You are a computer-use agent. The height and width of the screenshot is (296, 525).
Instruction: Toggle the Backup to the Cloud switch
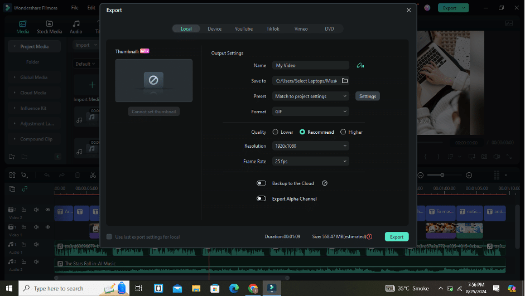point(261,183)
